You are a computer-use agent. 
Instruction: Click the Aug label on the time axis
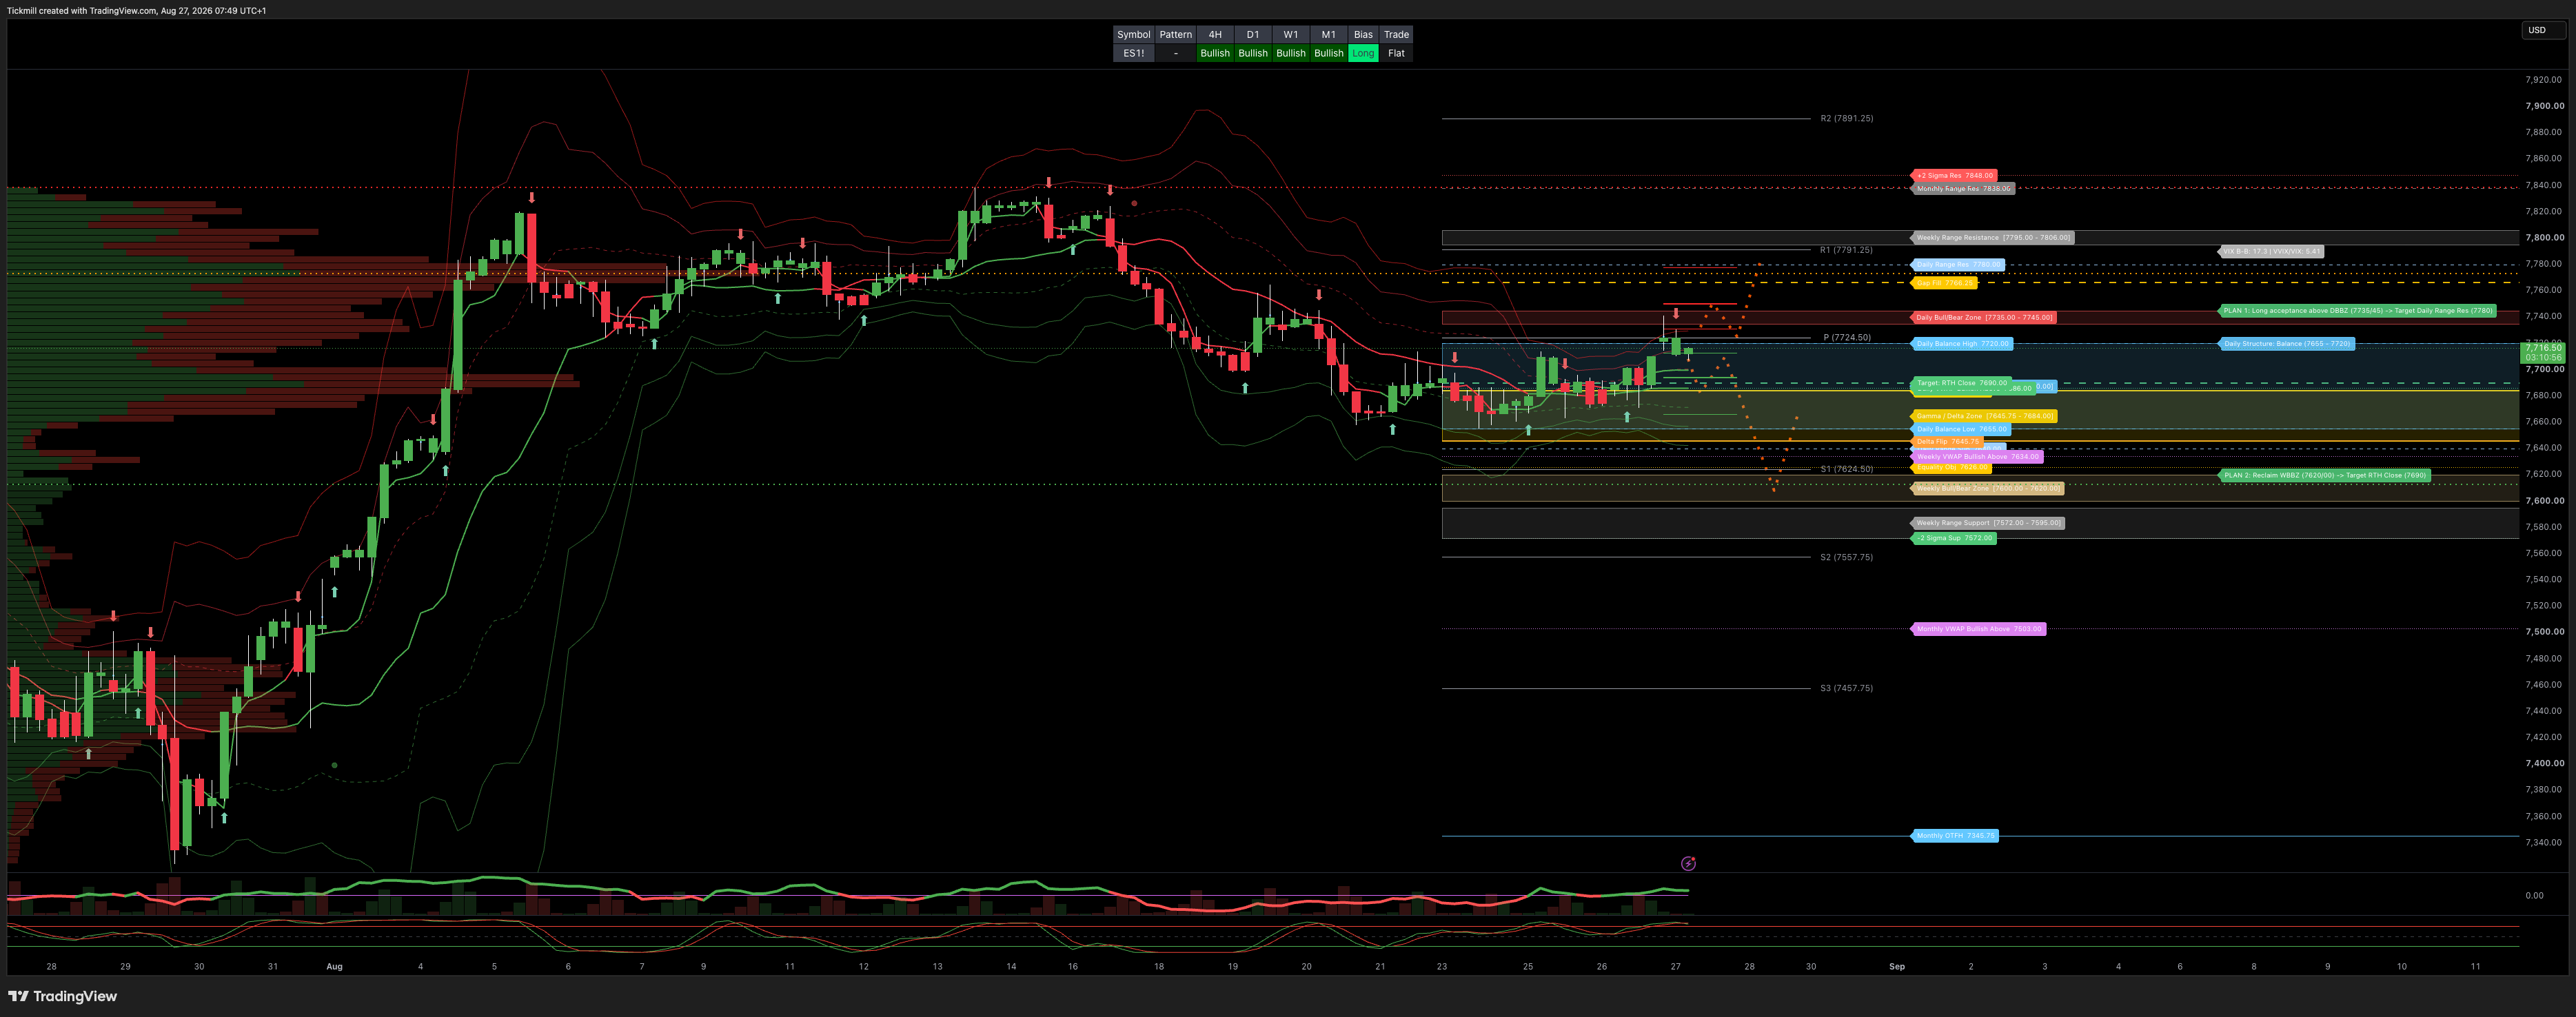(x=334, y=966)
